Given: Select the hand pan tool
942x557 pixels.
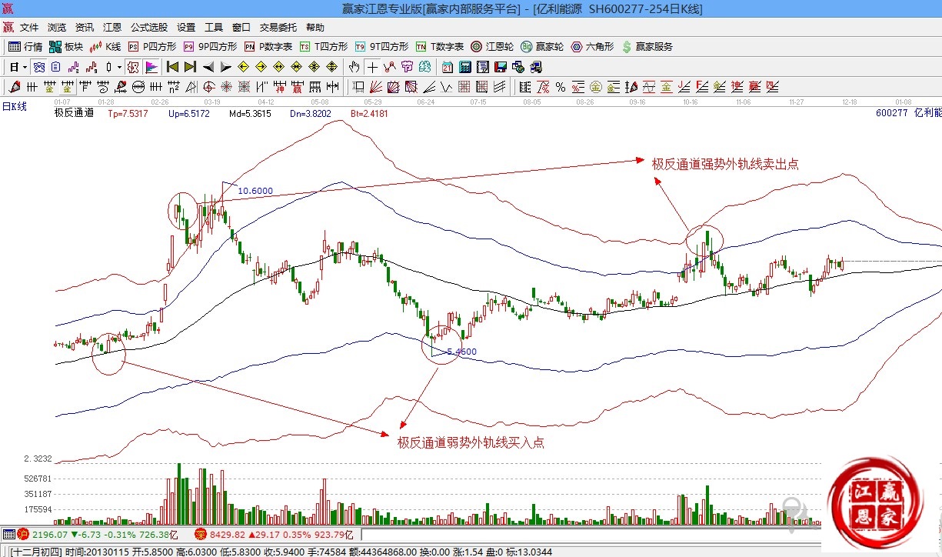Looking at the screenshot, I should tap(354, 67).
